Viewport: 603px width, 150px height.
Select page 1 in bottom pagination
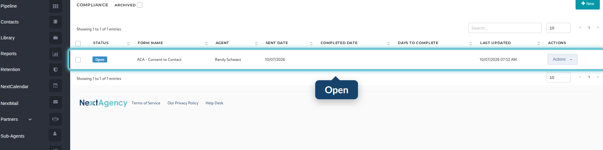tap(589, 77)
